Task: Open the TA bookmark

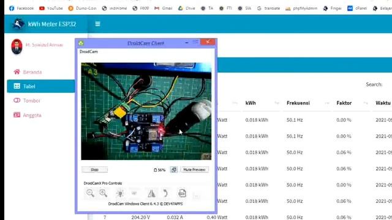Action: 207,8
